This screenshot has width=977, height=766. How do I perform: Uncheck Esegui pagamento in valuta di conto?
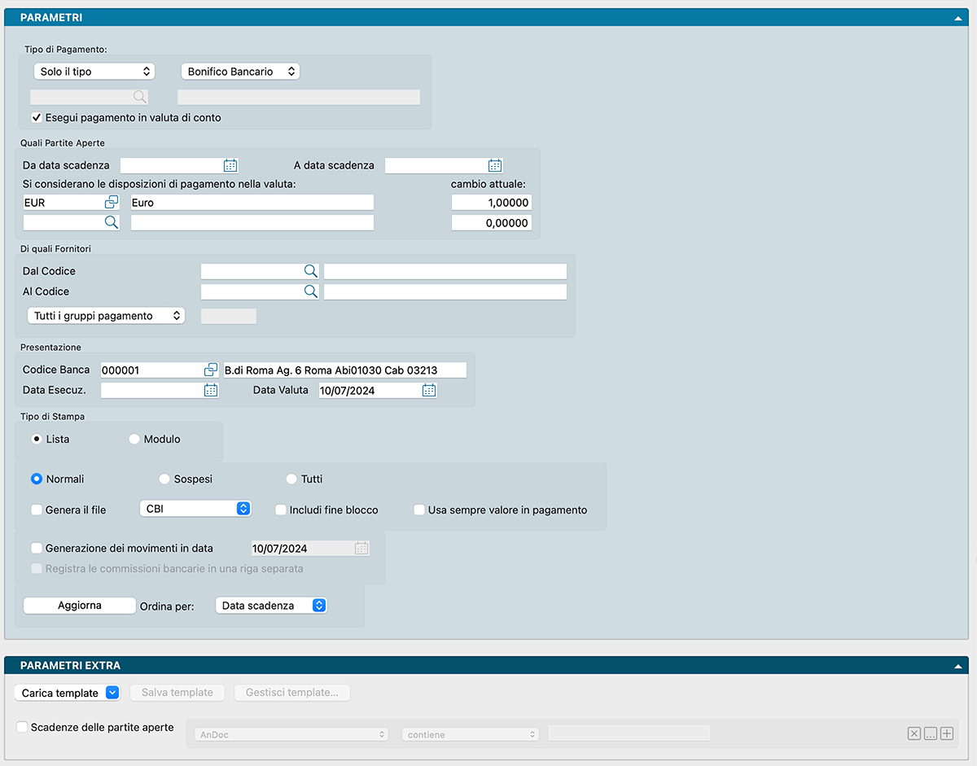37,117
